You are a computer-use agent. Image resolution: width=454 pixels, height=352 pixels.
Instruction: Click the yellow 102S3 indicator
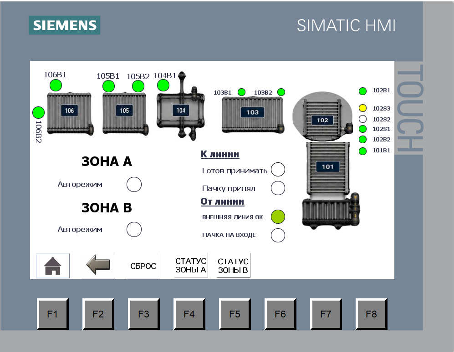(362, 108)
